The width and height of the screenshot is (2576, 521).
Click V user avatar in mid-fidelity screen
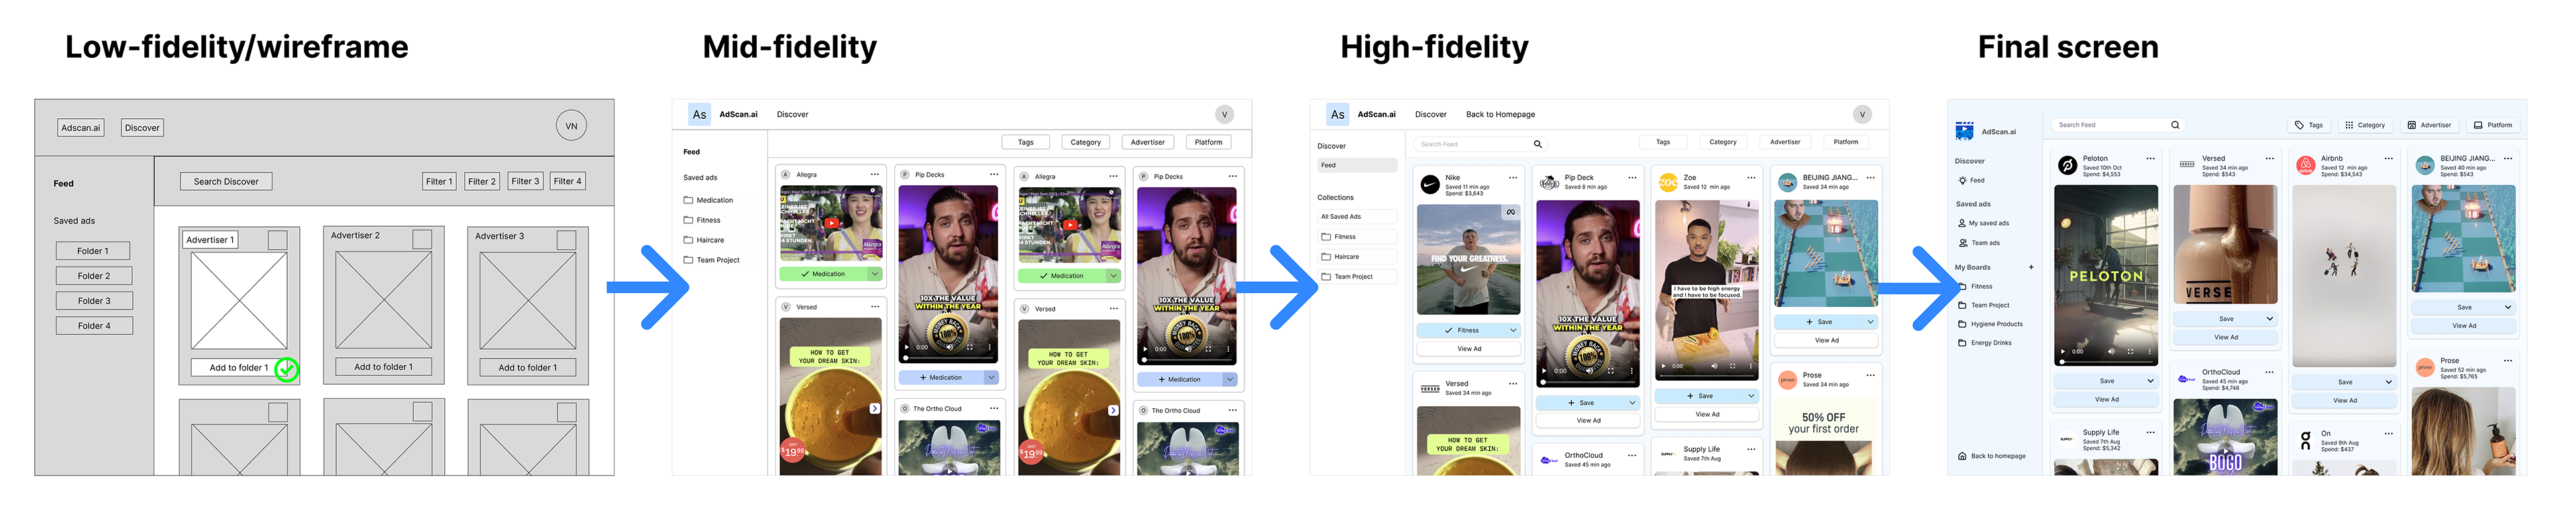pos(1224,114)
